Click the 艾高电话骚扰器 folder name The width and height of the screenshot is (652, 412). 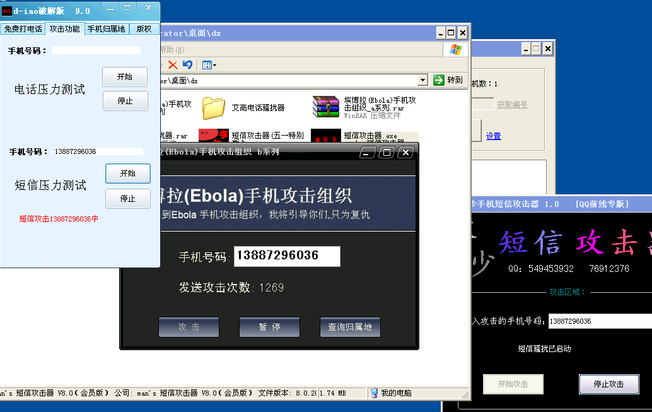259,108
